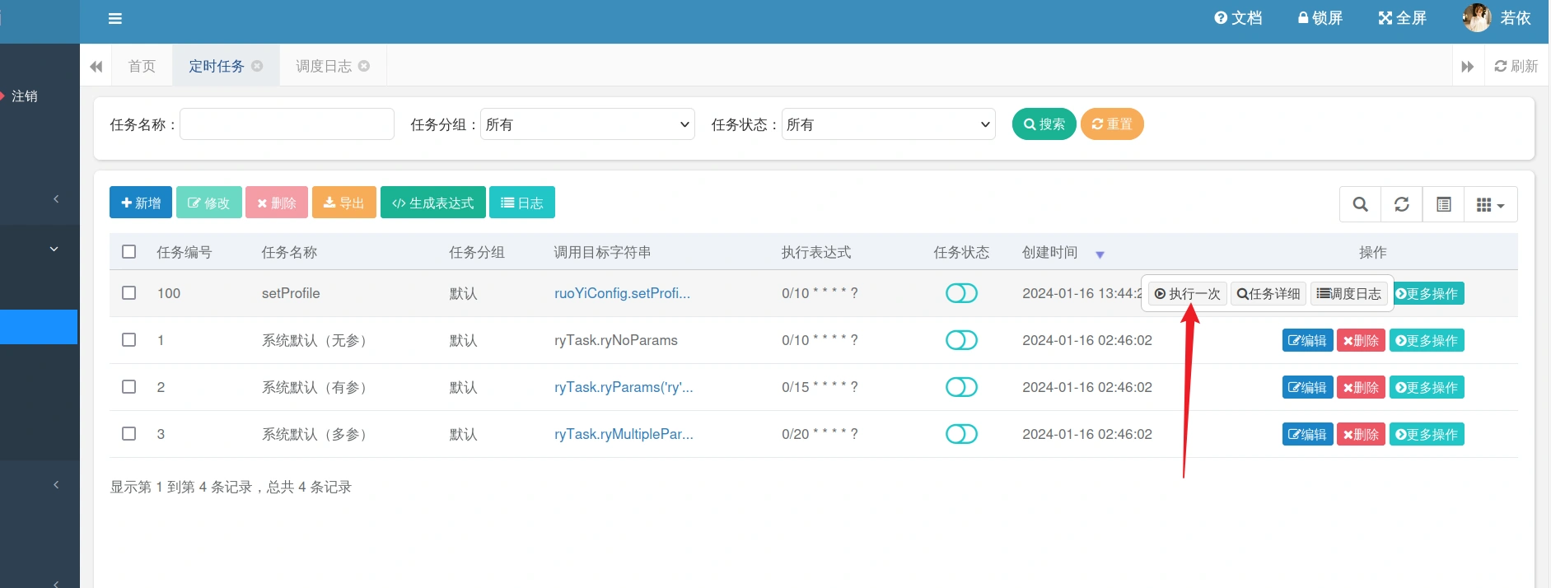Open the 任务分组 dropdown
Screen dimensions: 1551x588
[587, 124]
